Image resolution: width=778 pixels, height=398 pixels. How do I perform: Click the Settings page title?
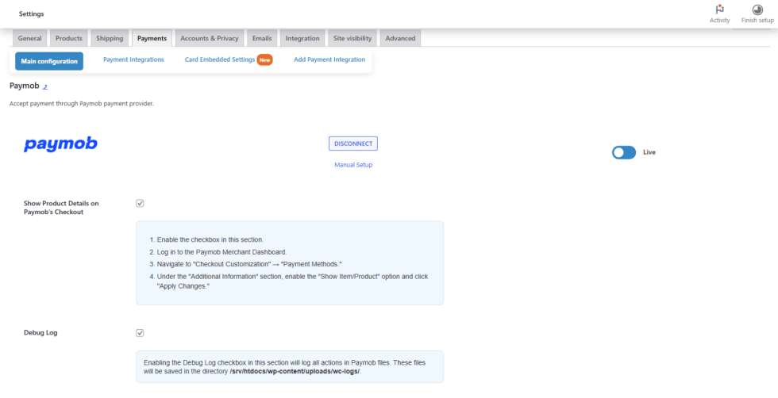[31, 14]
